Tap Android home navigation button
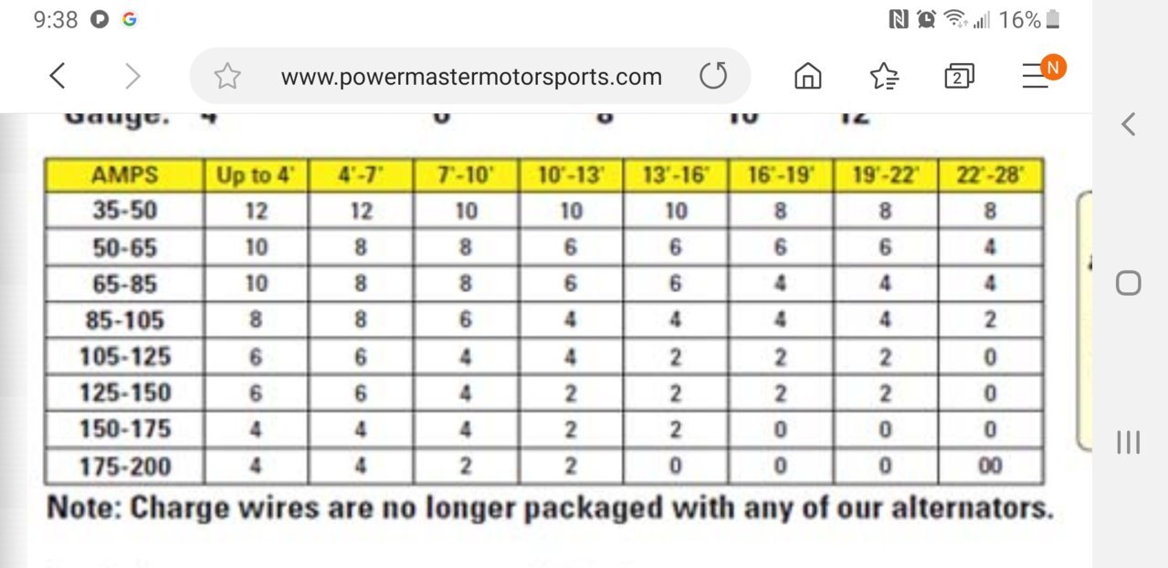Image resolution: width=1168 pixels, height=568 pixels. point(1129,283)
